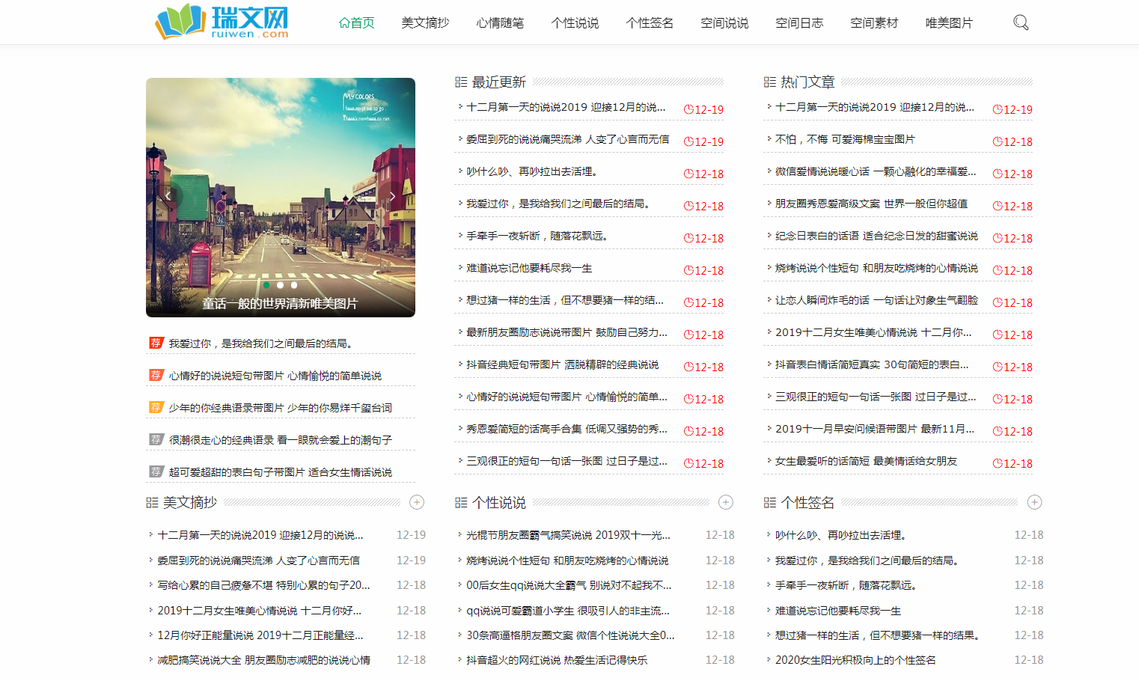Click the 童话一般的世界 banner image
1139x681 pixels.
[280, 196]
